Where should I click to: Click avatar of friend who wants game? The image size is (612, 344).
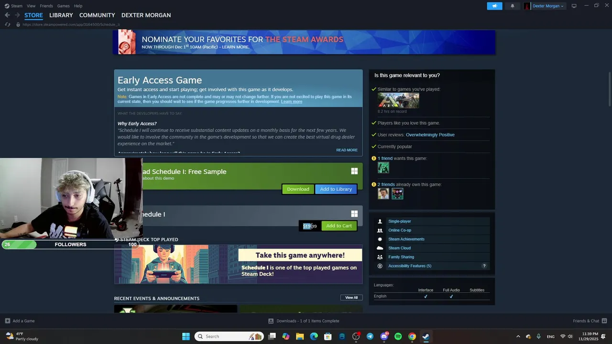coord(383,168)
